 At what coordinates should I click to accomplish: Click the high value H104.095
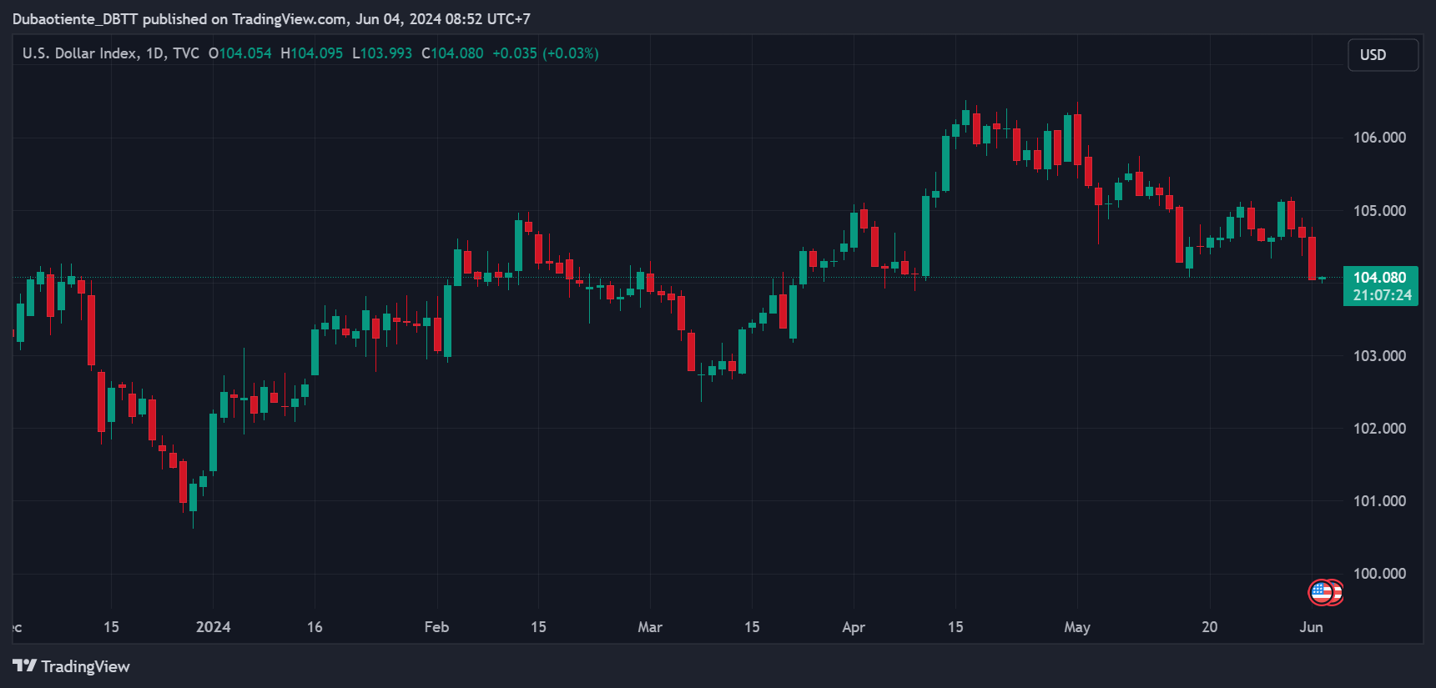(312, 53)
